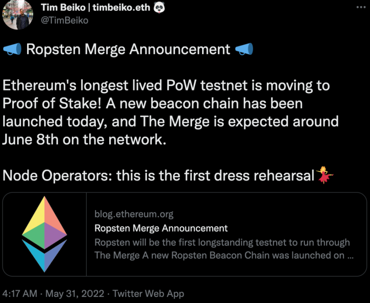This screenshot has height=303, width=370.
Task: Open the Ropsten Merge Announcement card title
Action: 161,228
